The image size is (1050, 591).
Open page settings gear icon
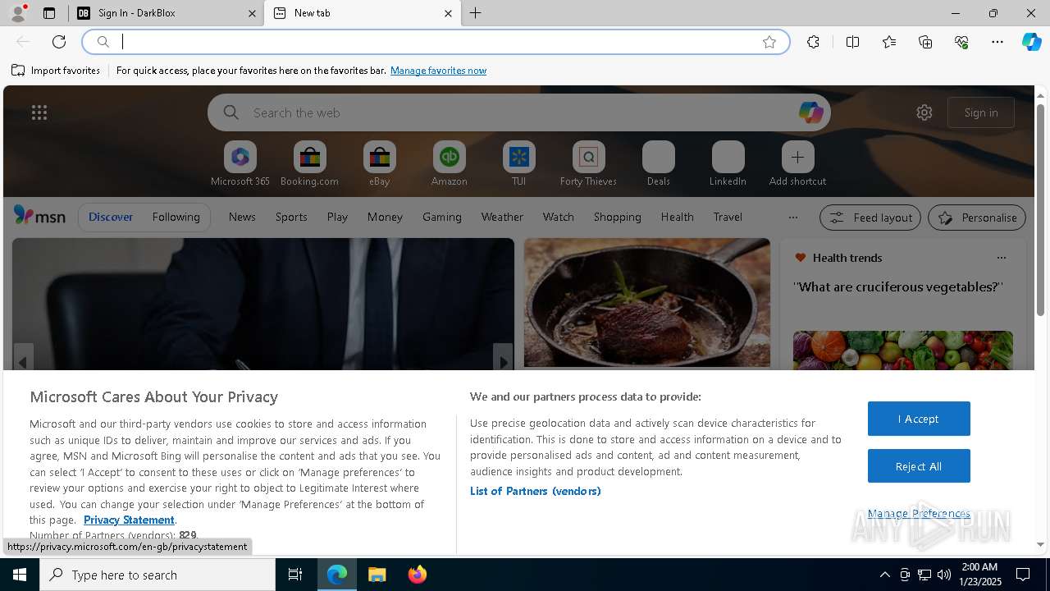pos(924,112)
